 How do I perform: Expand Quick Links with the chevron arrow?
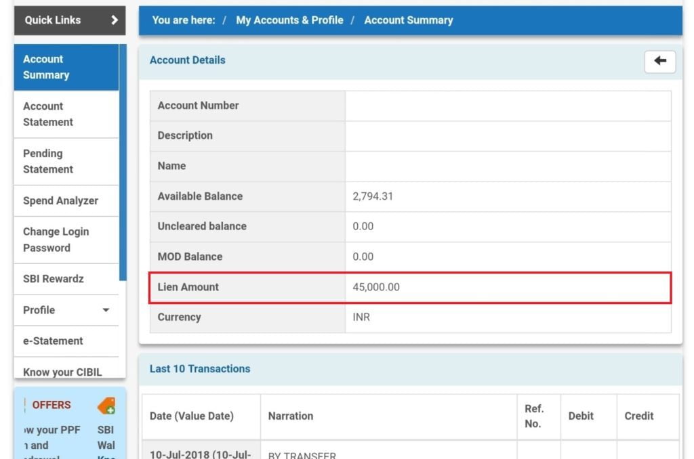coord(115,20)
